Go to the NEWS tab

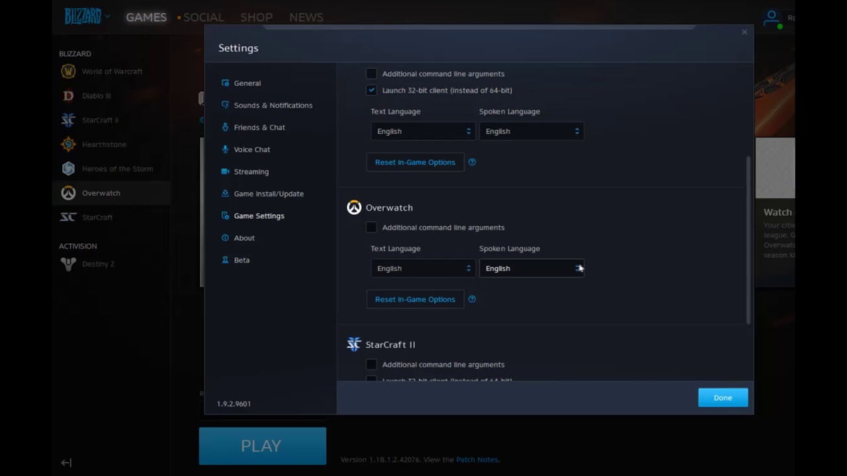306,17
